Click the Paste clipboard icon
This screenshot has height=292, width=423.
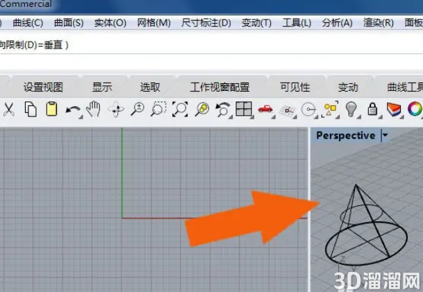tap(51, 109)
